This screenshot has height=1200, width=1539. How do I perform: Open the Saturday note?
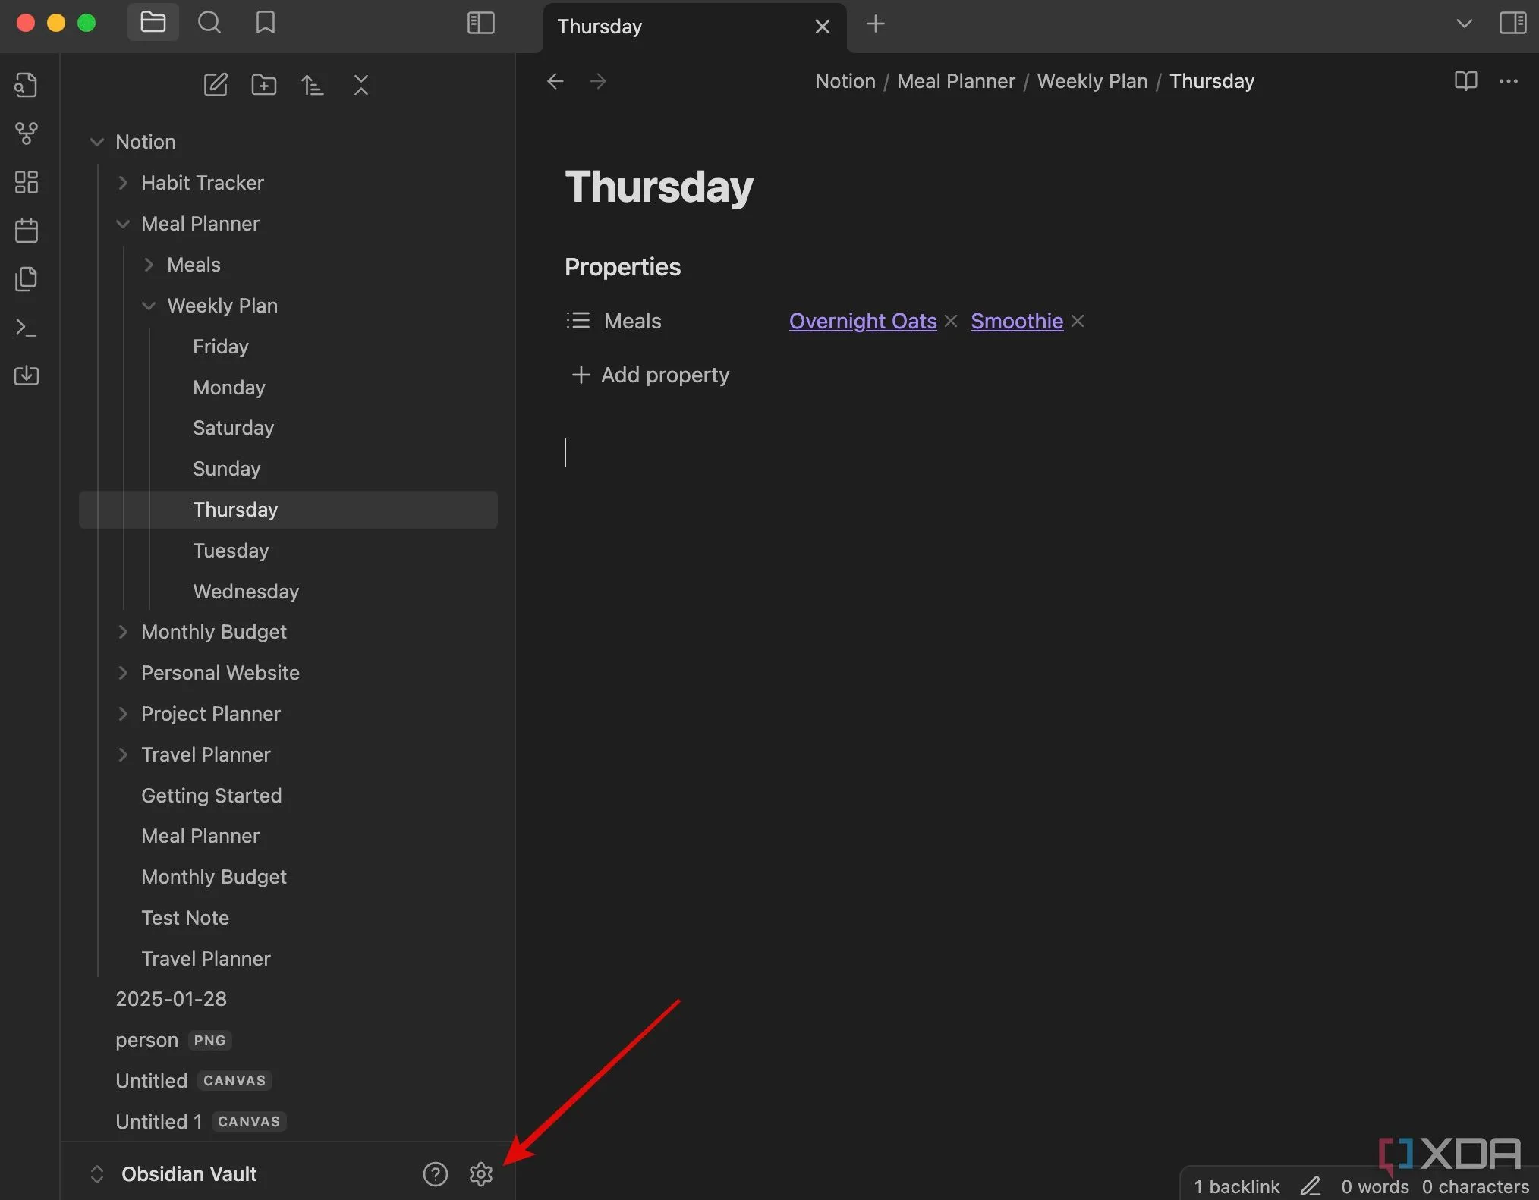click(288, 428)
